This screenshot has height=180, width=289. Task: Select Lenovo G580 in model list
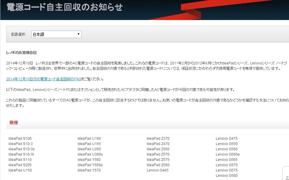click(x=227, y=176)
